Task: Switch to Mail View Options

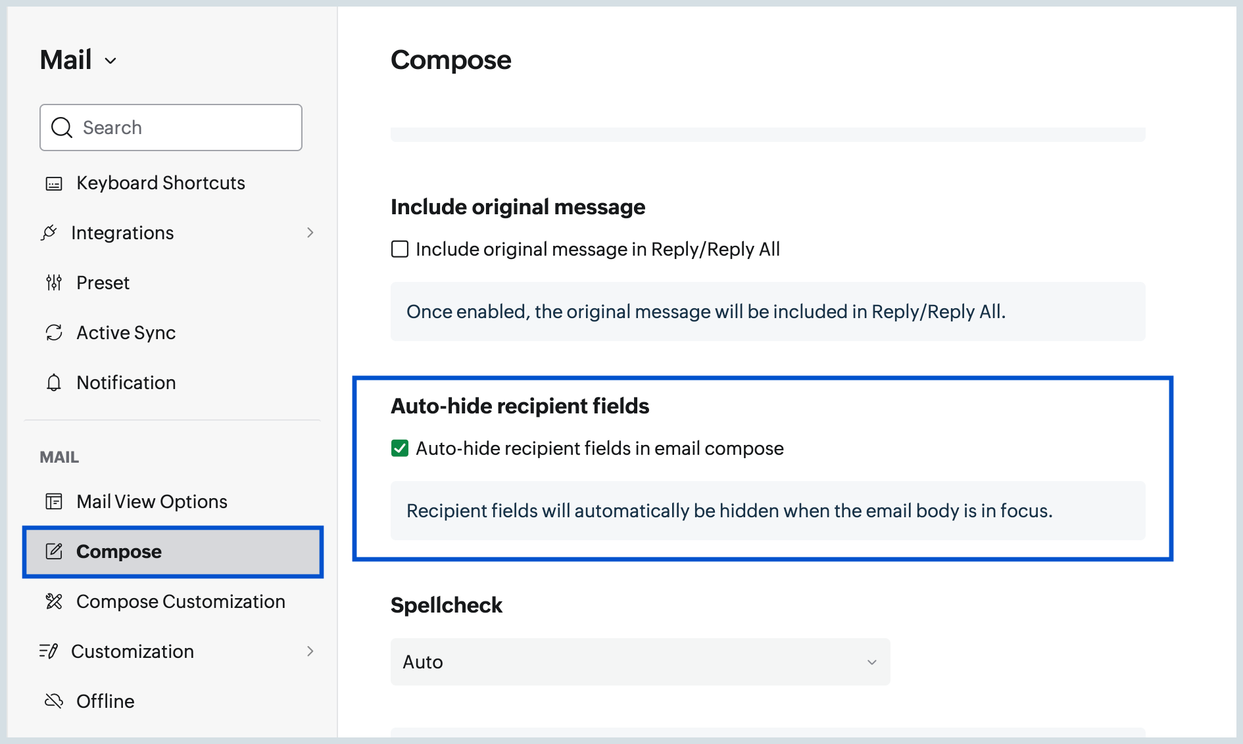Action: [151, 501]
